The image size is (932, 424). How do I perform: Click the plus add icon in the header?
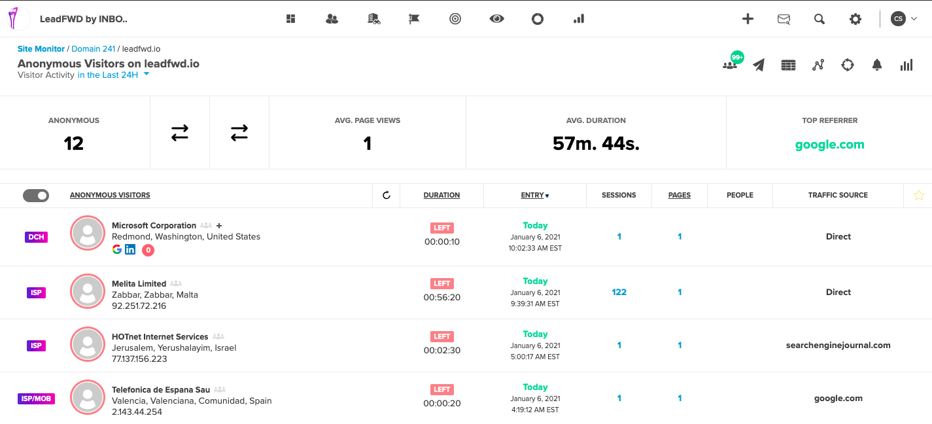748,19
